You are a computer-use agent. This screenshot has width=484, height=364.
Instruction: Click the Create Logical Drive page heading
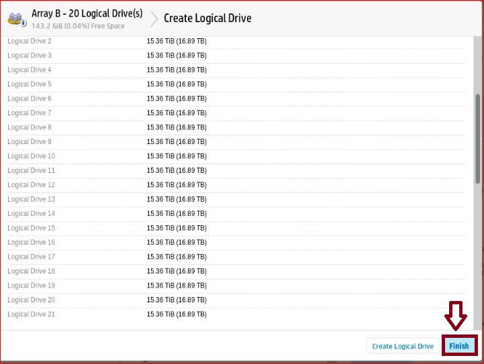(x=207, y=18)
